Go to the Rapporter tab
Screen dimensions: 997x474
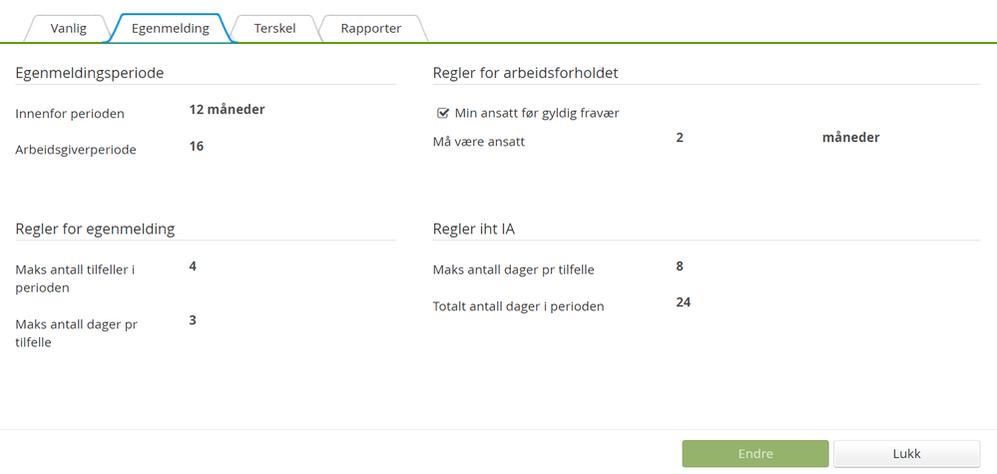click(371, 28)
